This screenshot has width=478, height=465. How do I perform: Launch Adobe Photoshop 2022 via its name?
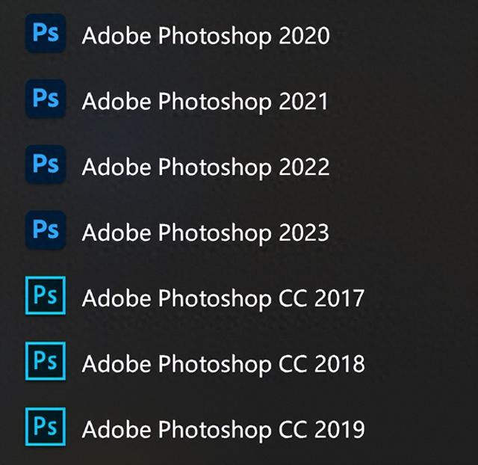[x=205, y=166]
